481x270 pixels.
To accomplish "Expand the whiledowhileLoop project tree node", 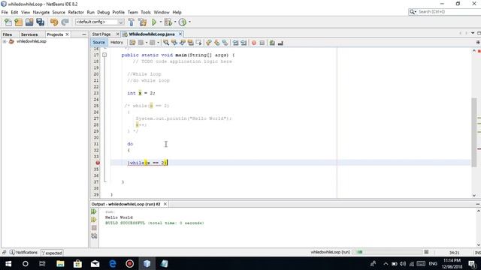I will tap(5, 41).
